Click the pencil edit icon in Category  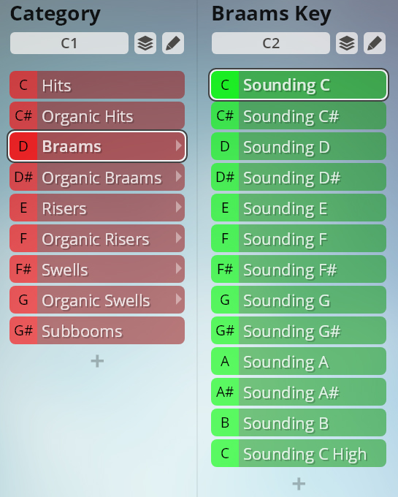(x=173, y=43)
